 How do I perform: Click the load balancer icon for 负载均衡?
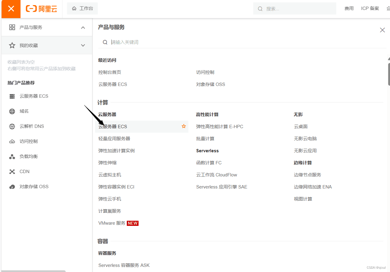(12, 157)
